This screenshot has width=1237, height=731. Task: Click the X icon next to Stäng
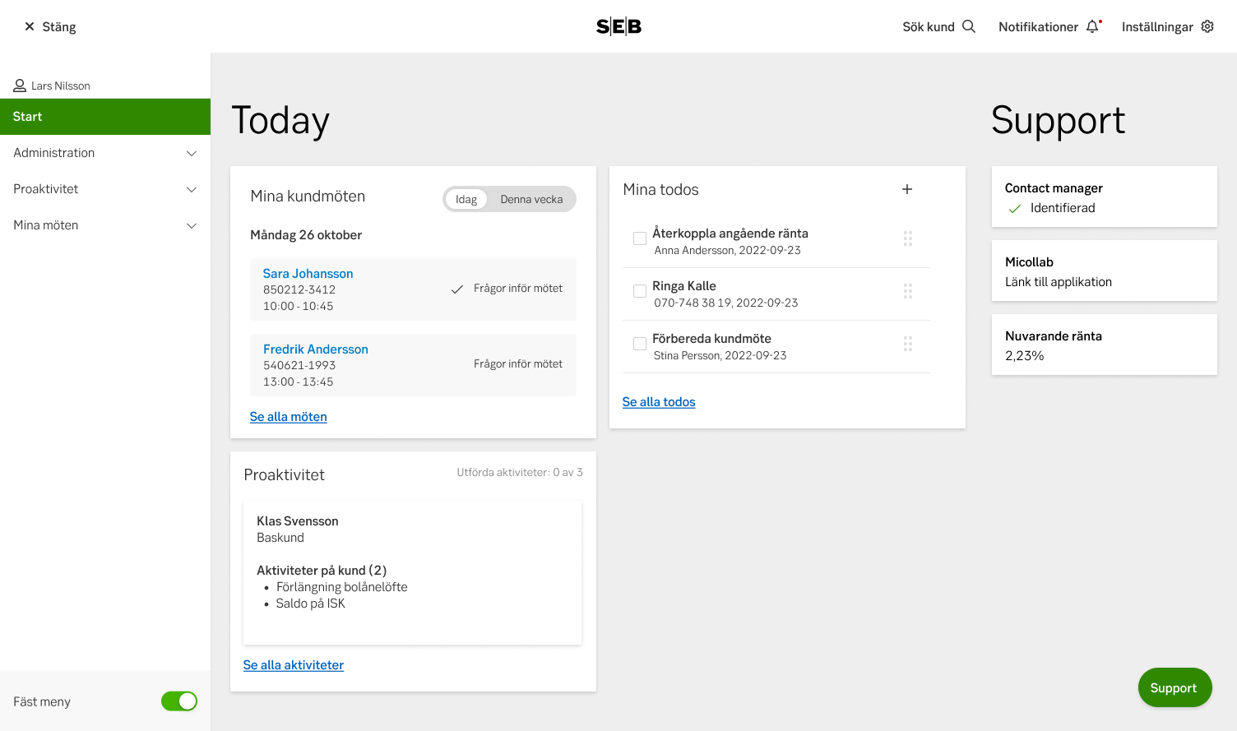pyautogui.click(x=30, y=26)
